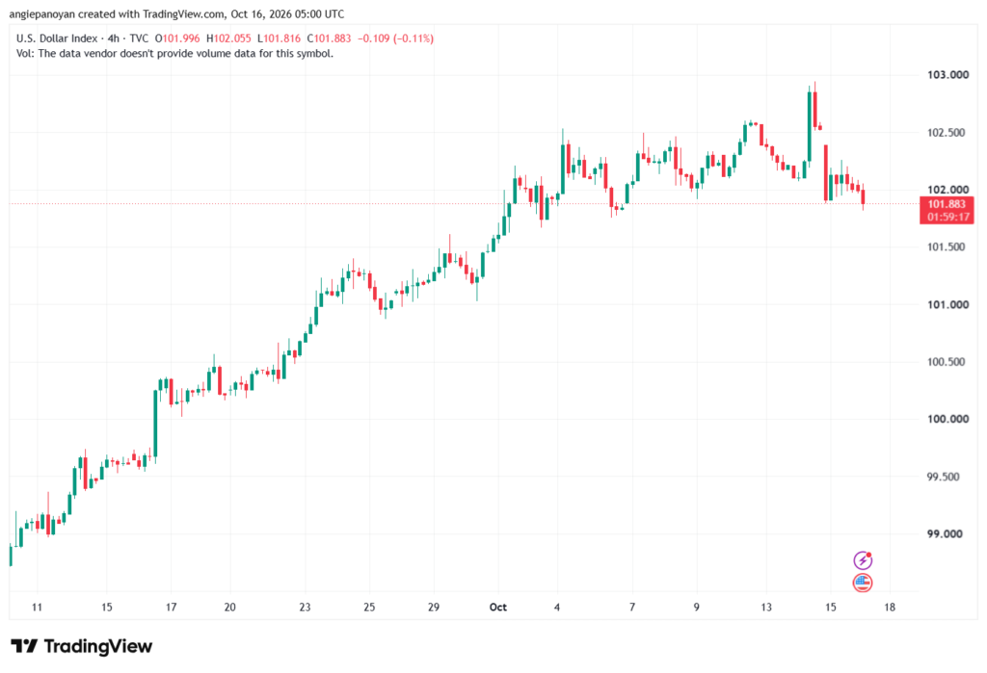The width and height of the screenshot is (987, 673).
Task: Click the Vol data vendor notice
Action: tap(174, 54)
